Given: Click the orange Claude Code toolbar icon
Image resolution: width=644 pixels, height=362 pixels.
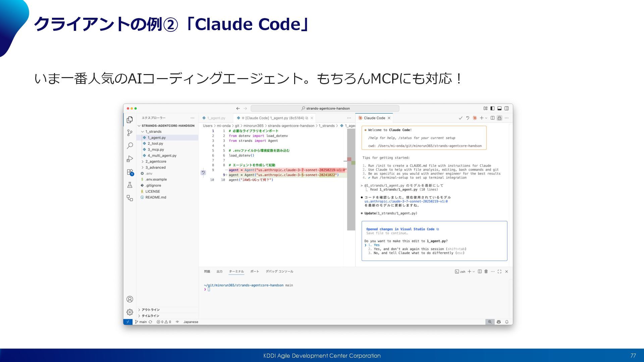Looking at the screenshot, I should click(475, 118).
